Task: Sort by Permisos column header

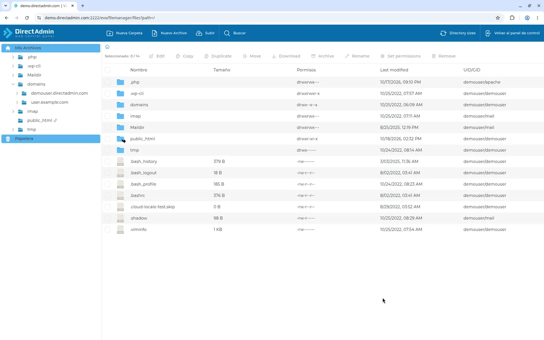Action: point(306,70)
